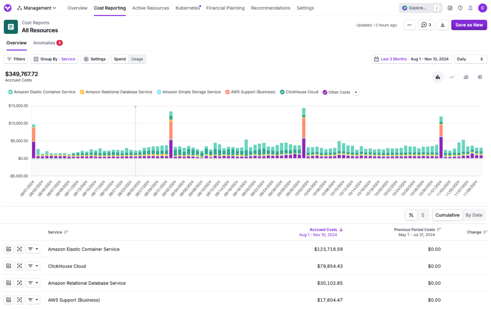Open the documentation icon in top bar
Screen dimensions: 491x309
click(x=450, y=8)
